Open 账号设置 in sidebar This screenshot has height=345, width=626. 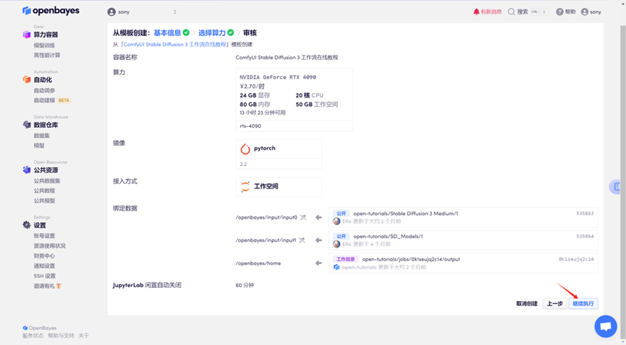coord(44,236)
